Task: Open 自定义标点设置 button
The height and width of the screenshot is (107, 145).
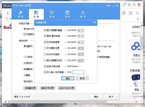Action: (67, 88)
